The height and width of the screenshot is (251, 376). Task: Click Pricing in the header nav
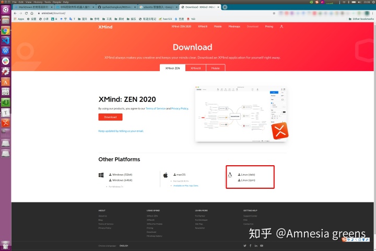(x=269, y=27)
